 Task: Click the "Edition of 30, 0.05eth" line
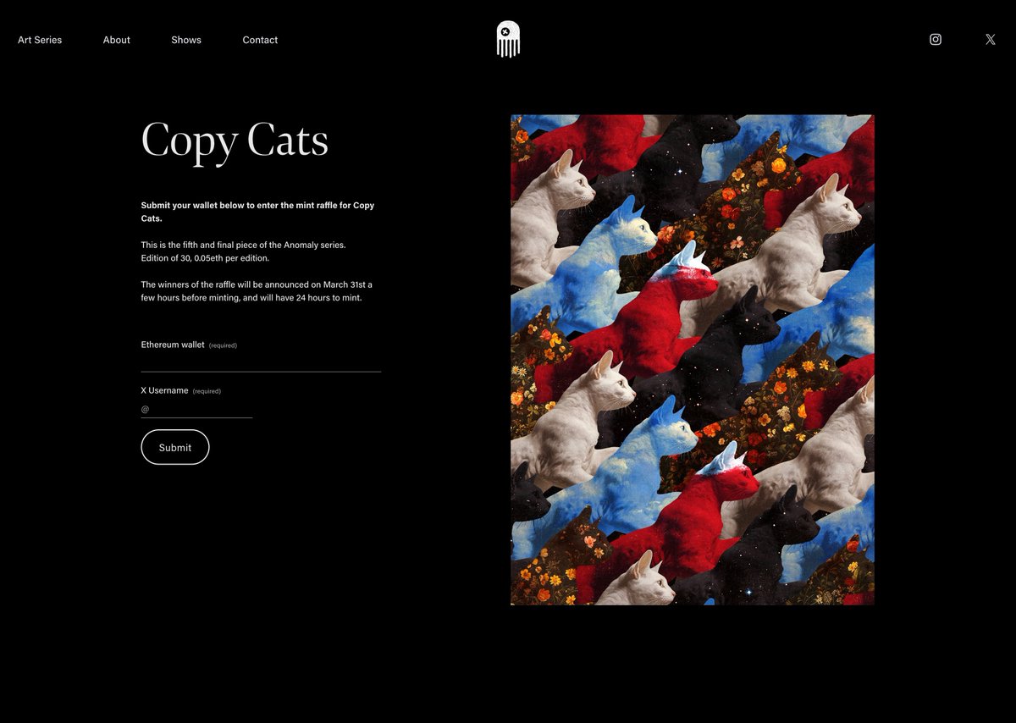(x=205, y=258)
